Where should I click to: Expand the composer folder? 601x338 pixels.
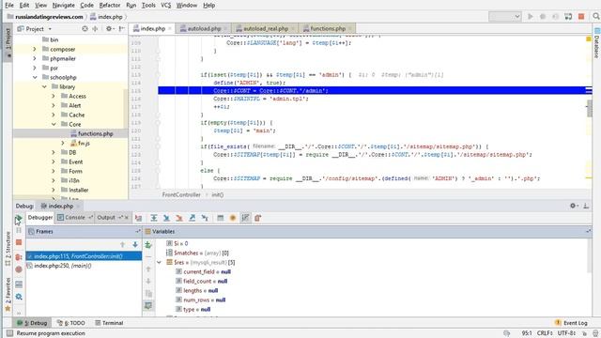(x=35, y=49)
